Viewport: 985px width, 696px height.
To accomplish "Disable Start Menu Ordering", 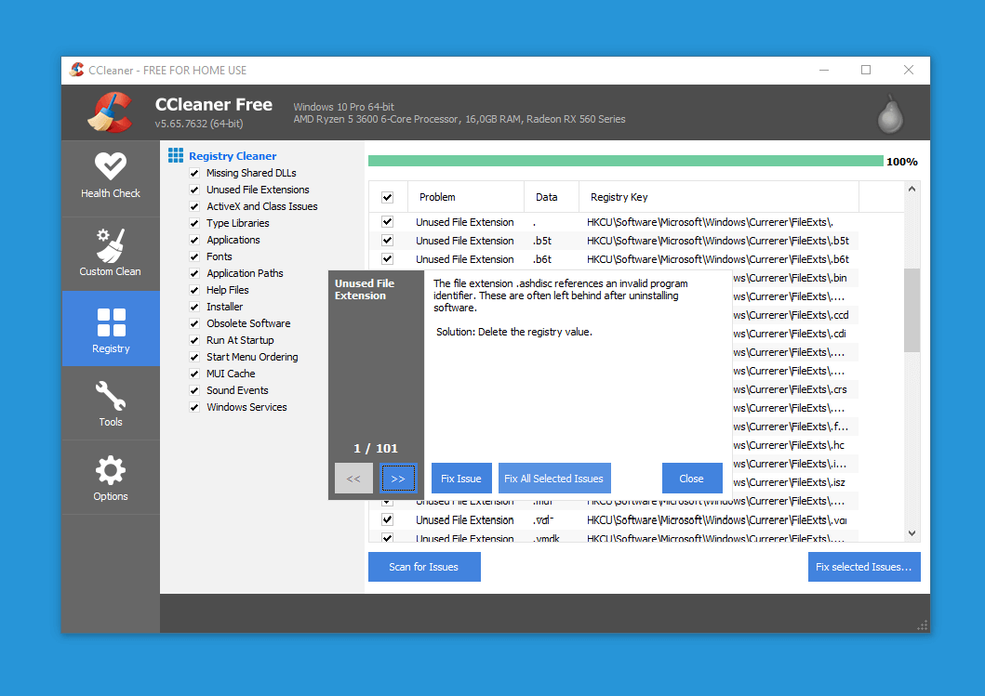I will [194, 357].
